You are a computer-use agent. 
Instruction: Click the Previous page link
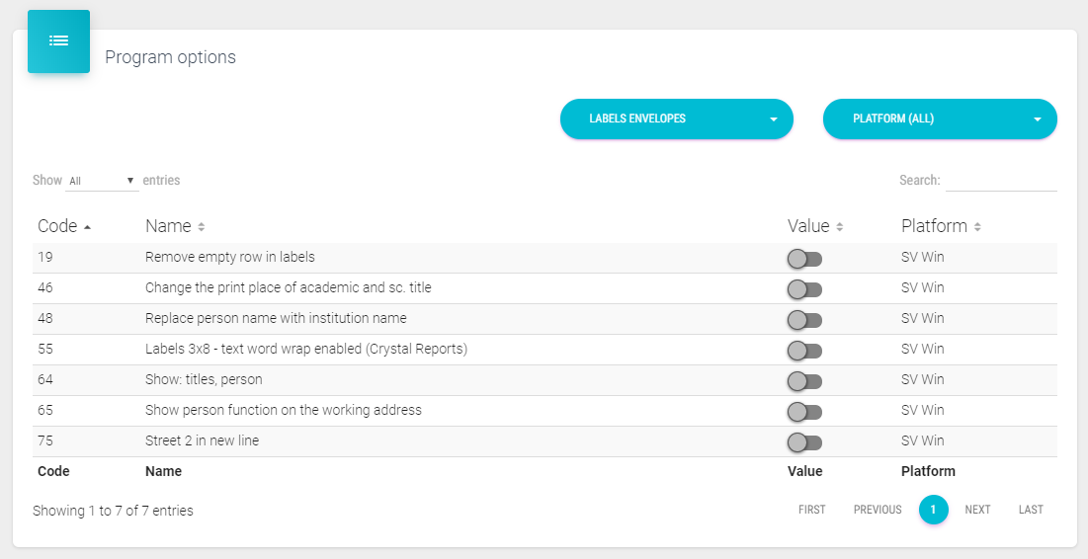tap(878, 510)
